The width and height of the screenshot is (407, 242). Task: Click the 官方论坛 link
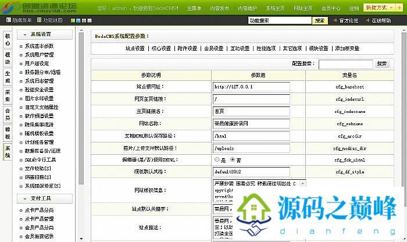pyautogui.click(x=349, y=20)
